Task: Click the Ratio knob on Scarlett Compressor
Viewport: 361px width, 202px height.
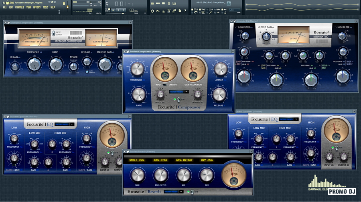Action: click(x=139, y=95)
